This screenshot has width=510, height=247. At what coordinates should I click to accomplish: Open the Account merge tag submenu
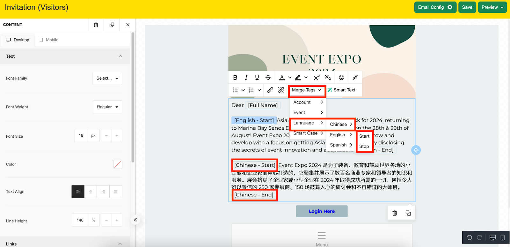pos(308,102)
